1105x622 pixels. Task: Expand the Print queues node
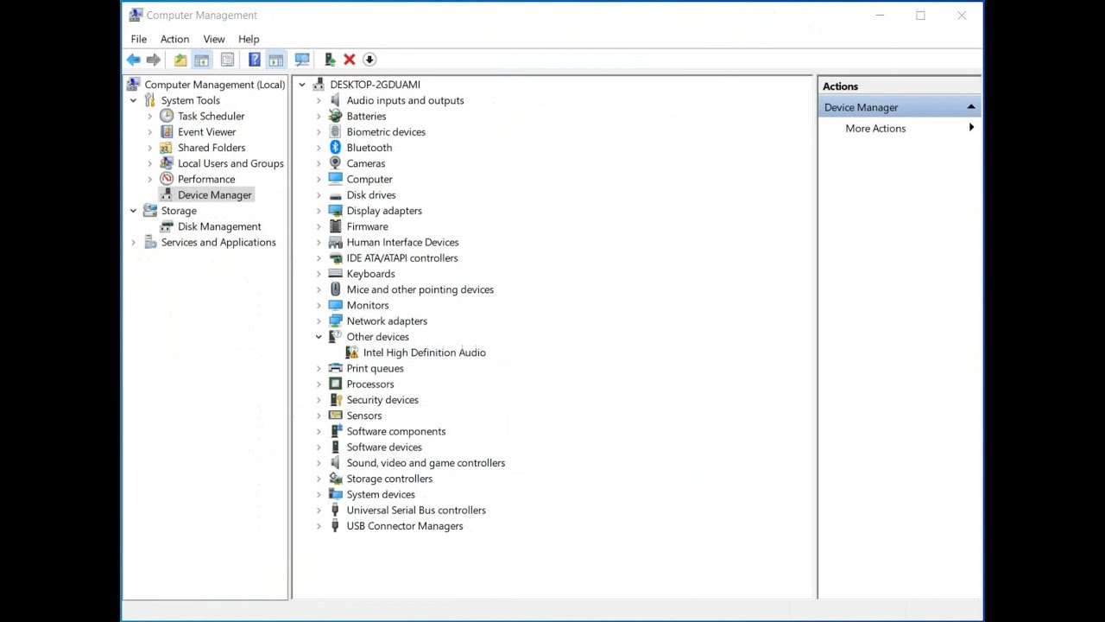(319, 368)
